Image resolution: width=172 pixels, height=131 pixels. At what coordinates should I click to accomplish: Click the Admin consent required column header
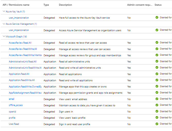pos(140,5)
